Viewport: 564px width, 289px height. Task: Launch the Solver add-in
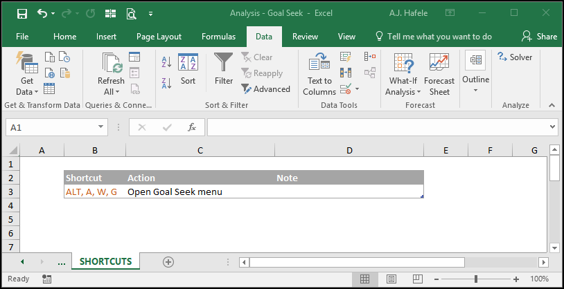[515, 57]
